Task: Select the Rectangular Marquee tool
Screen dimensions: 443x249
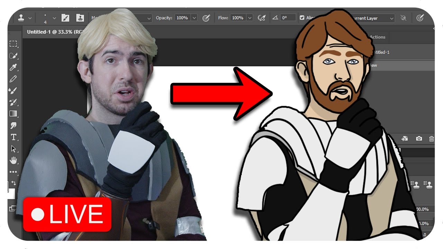Action: [x=13, y=44]
